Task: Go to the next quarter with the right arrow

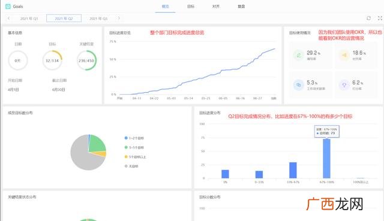Action: point(119,18)
